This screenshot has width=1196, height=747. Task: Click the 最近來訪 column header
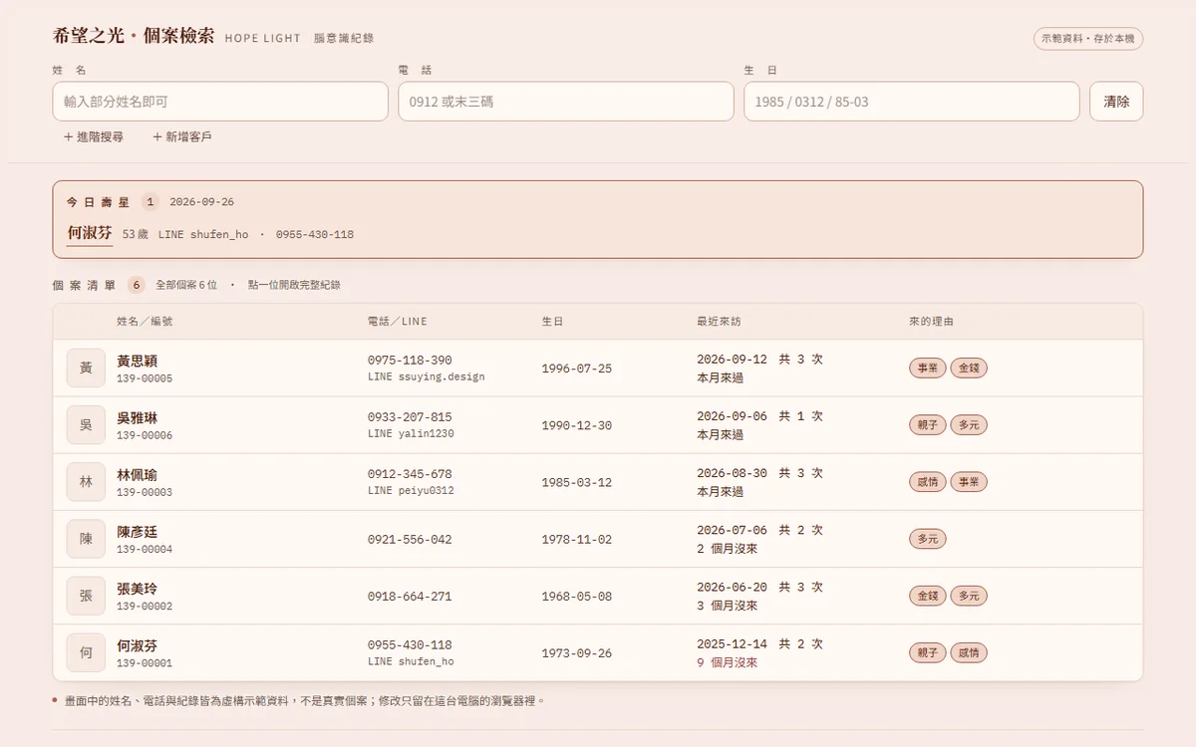pos(719,322)
